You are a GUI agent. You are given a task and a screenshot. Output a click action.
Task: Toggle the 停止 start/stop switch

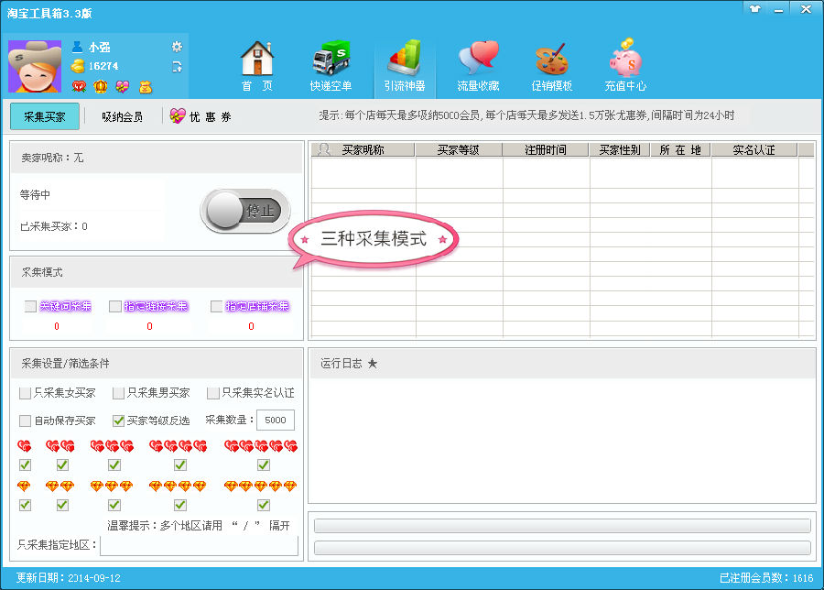click(x=244, y=211)
